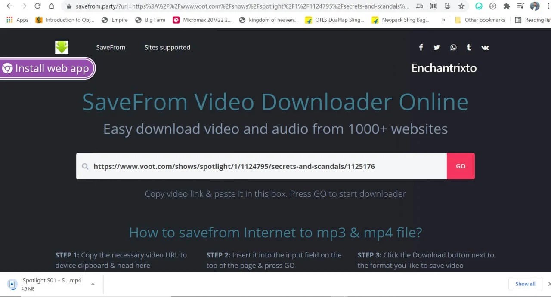
Task: Open the Empire bookmark
Action: [115, 20]
